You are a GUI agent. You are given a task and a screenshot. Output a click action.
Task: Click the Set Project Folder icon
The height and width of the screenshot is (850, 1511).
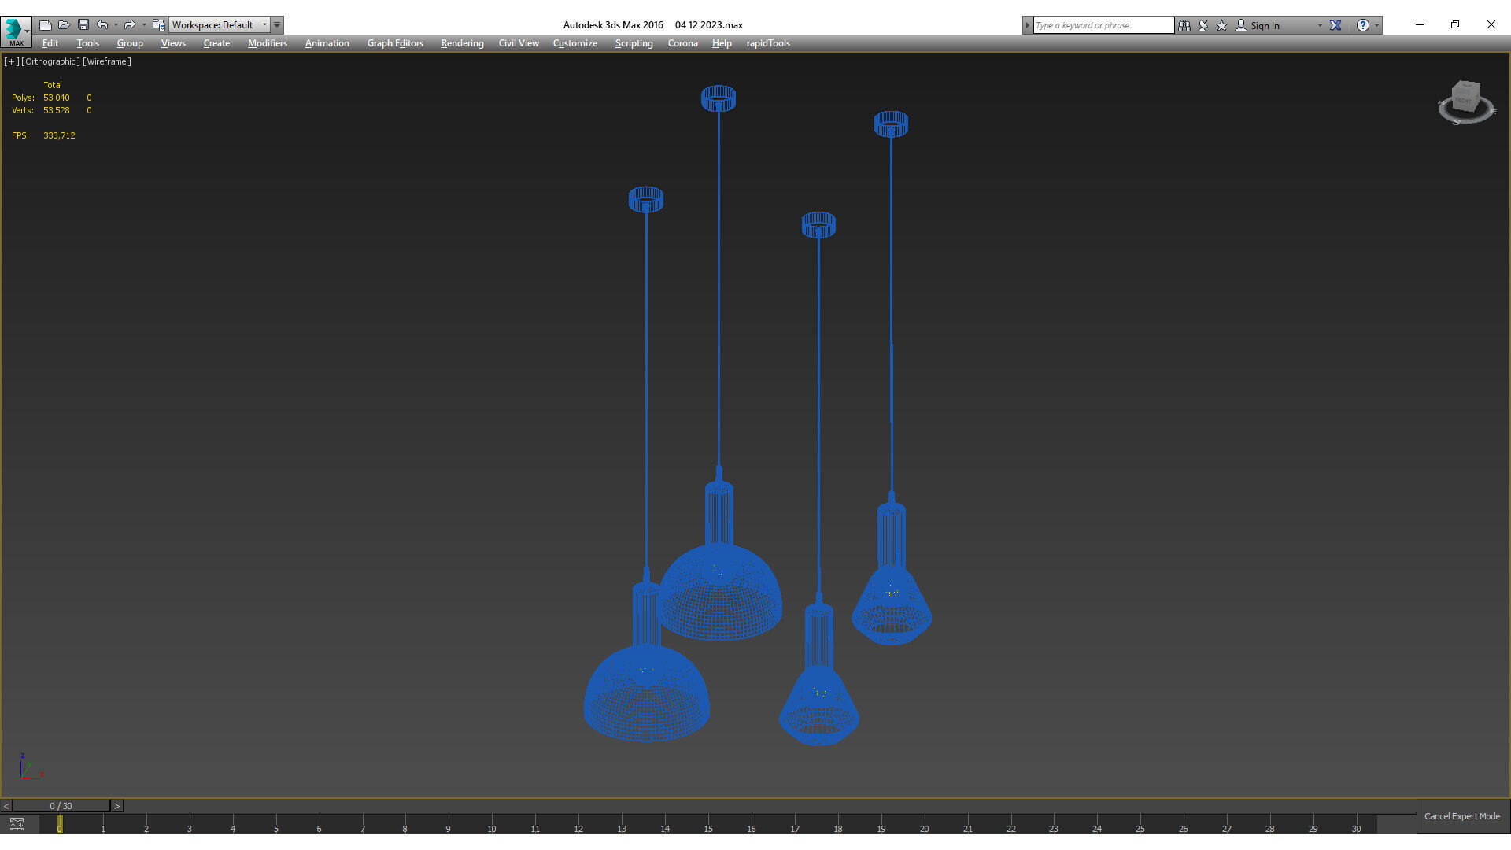tap(159, 25)
